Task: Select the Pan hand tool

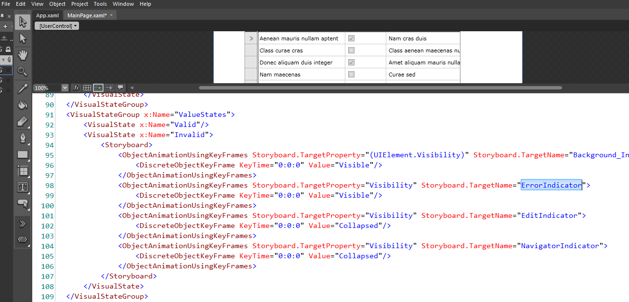Action: pos(23,55)
